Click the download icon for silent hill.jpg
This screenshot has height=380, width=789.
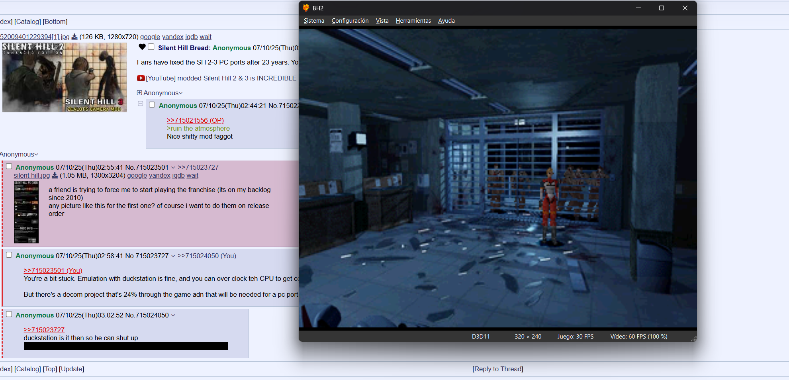point(55,175)
